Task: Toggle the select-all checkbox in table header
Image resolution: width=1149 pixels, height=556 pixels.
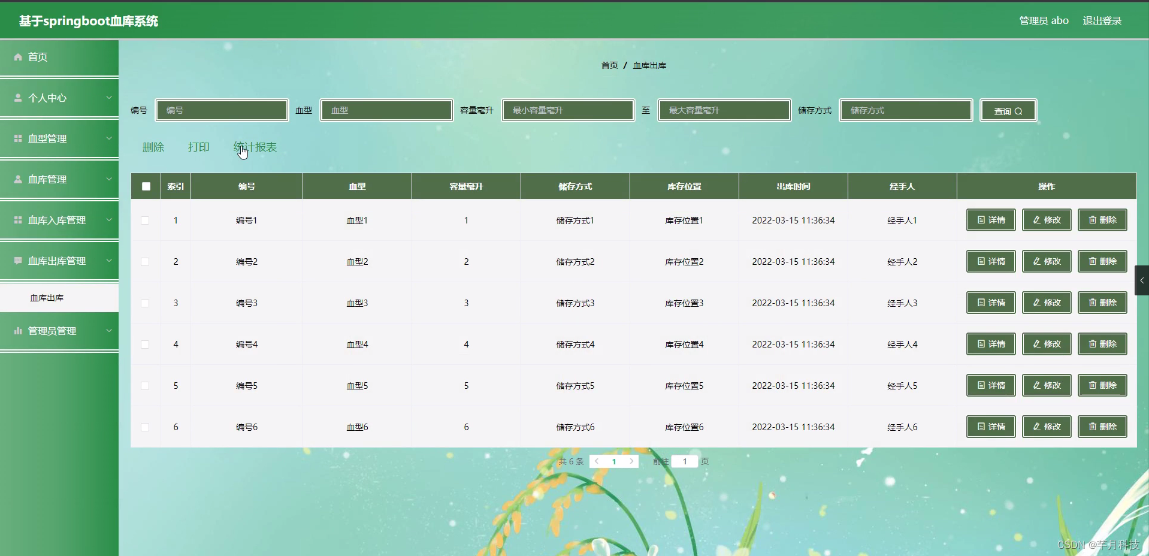Action: pos(145,187)
